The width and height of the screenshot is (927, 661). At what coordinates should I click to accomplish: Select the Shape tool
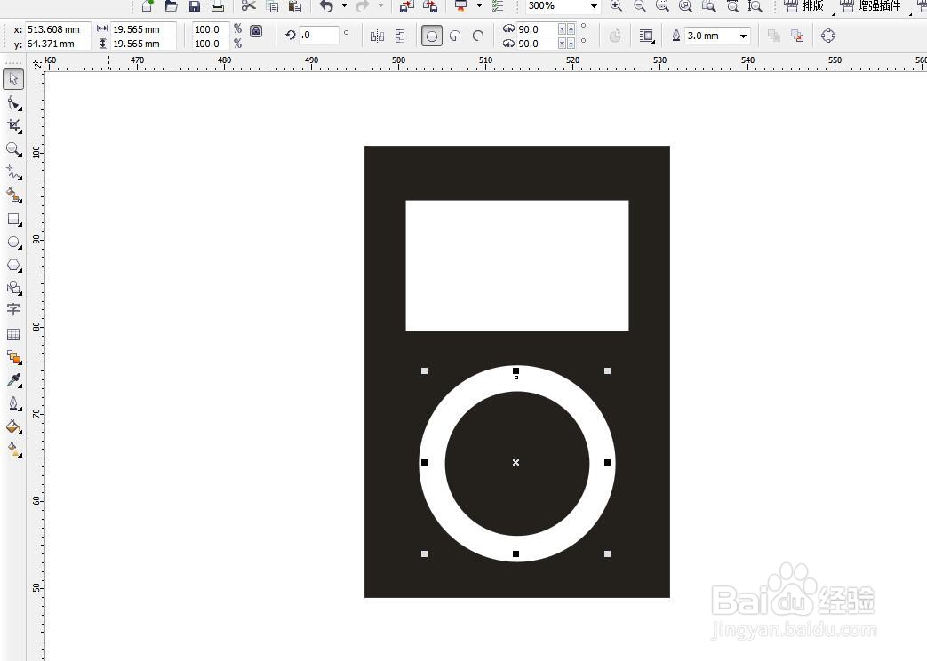[13, 102]
